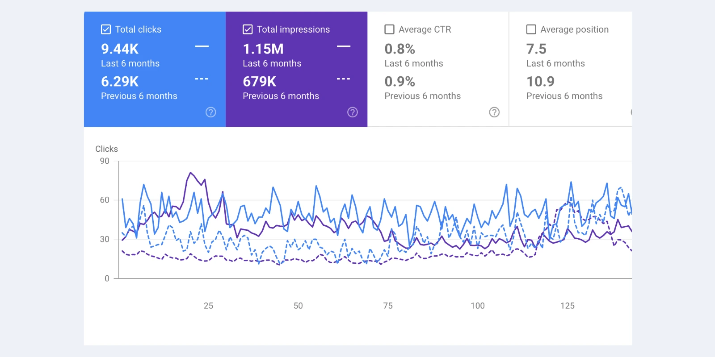Click solid line legend beside 9.44K
This screenshot has width=715, height=357.
(x=202, y=46)
